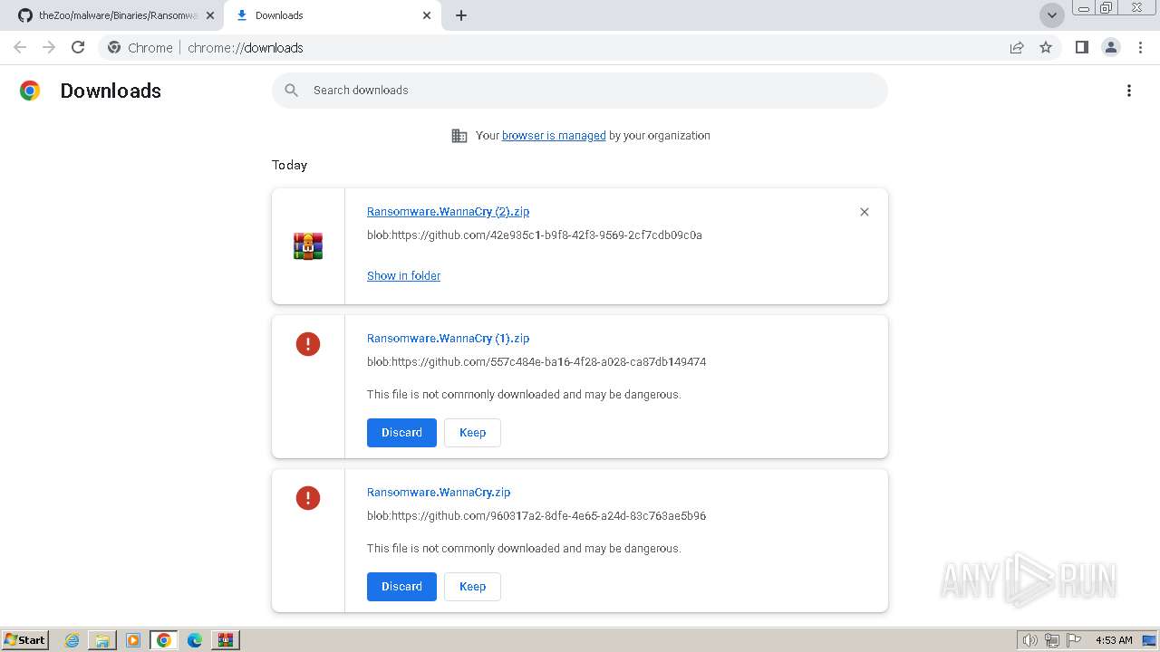Click the managed organization building icon

459,136
